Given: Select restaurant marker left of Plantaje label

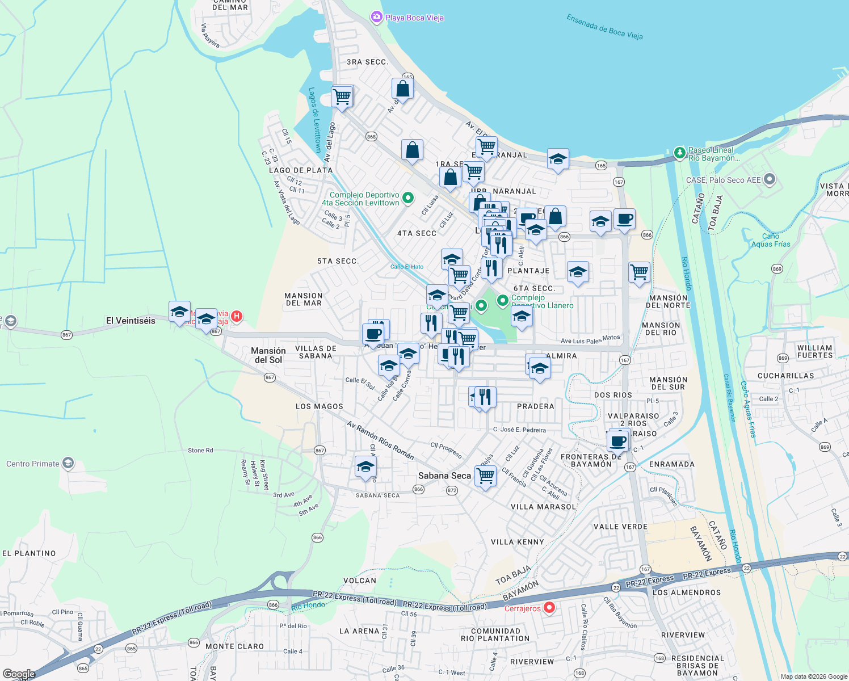Looking at the screenshot, I should [491, 268].
